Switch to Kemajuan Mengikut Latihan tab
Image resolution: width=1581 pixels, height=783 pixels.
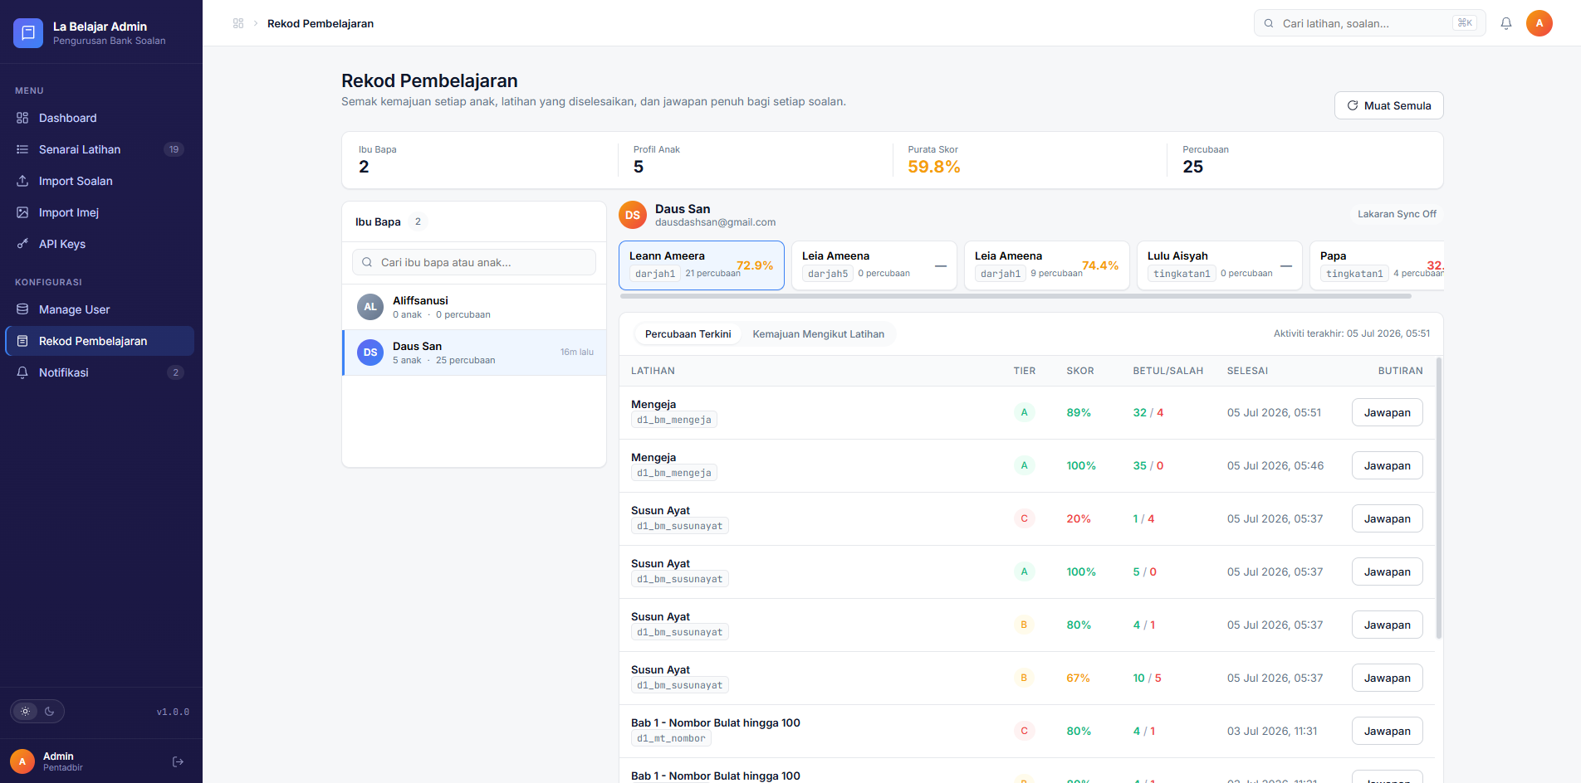pos(818,334)
